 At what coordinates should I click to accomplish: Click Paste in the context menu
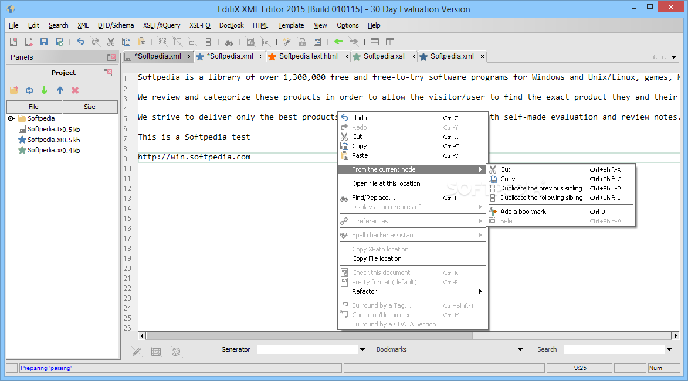tap(412, 155)
